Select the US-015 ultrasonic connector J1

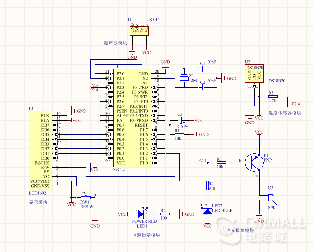[139, 31]
